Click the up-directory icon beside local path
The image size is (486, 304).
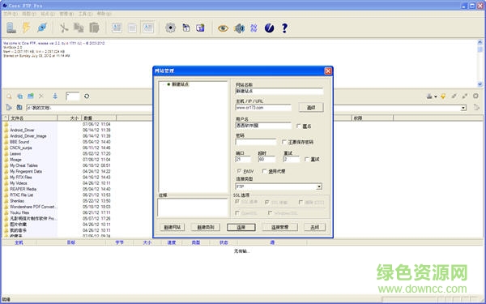point(19,107)
